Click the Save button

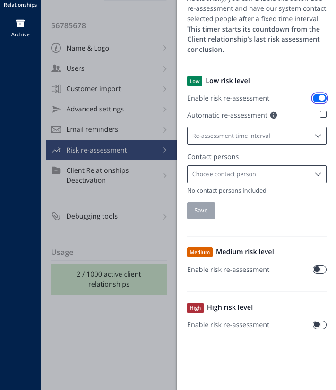coord(201,211)
